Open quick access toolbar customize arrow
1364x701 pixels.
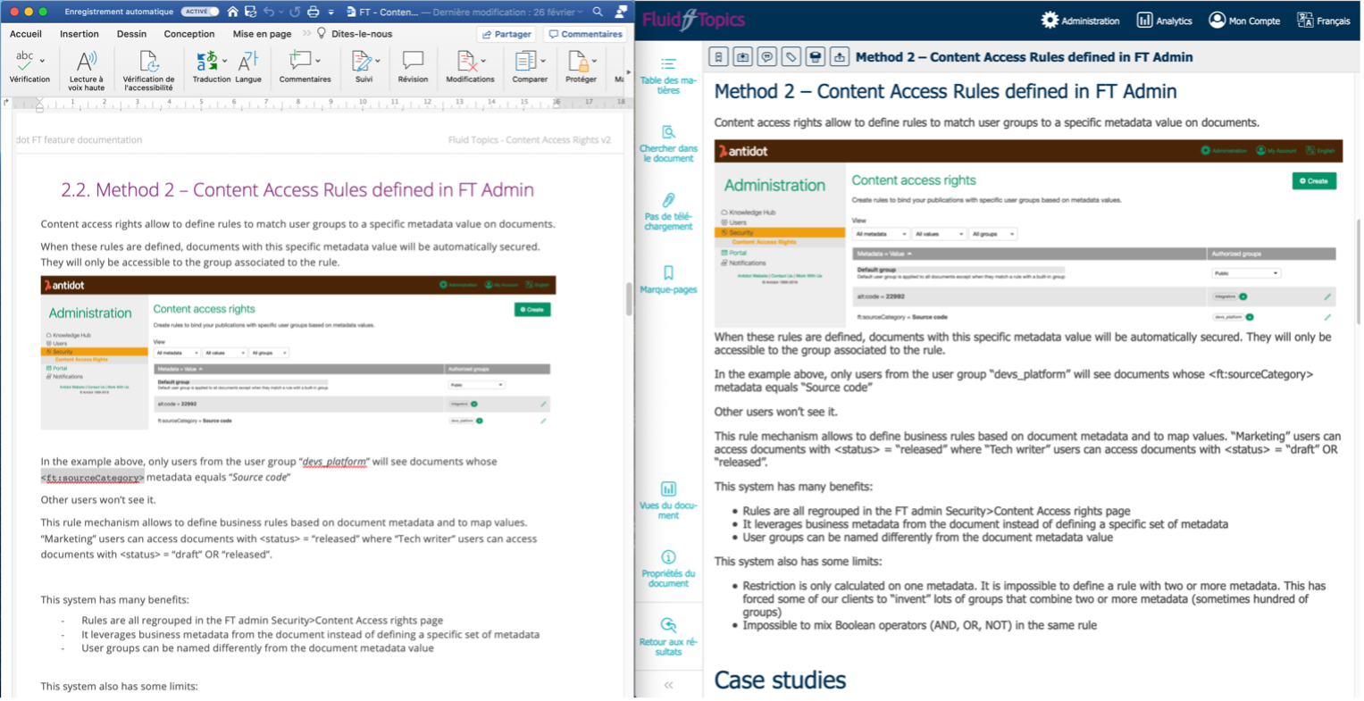click(x=331, y=13)
